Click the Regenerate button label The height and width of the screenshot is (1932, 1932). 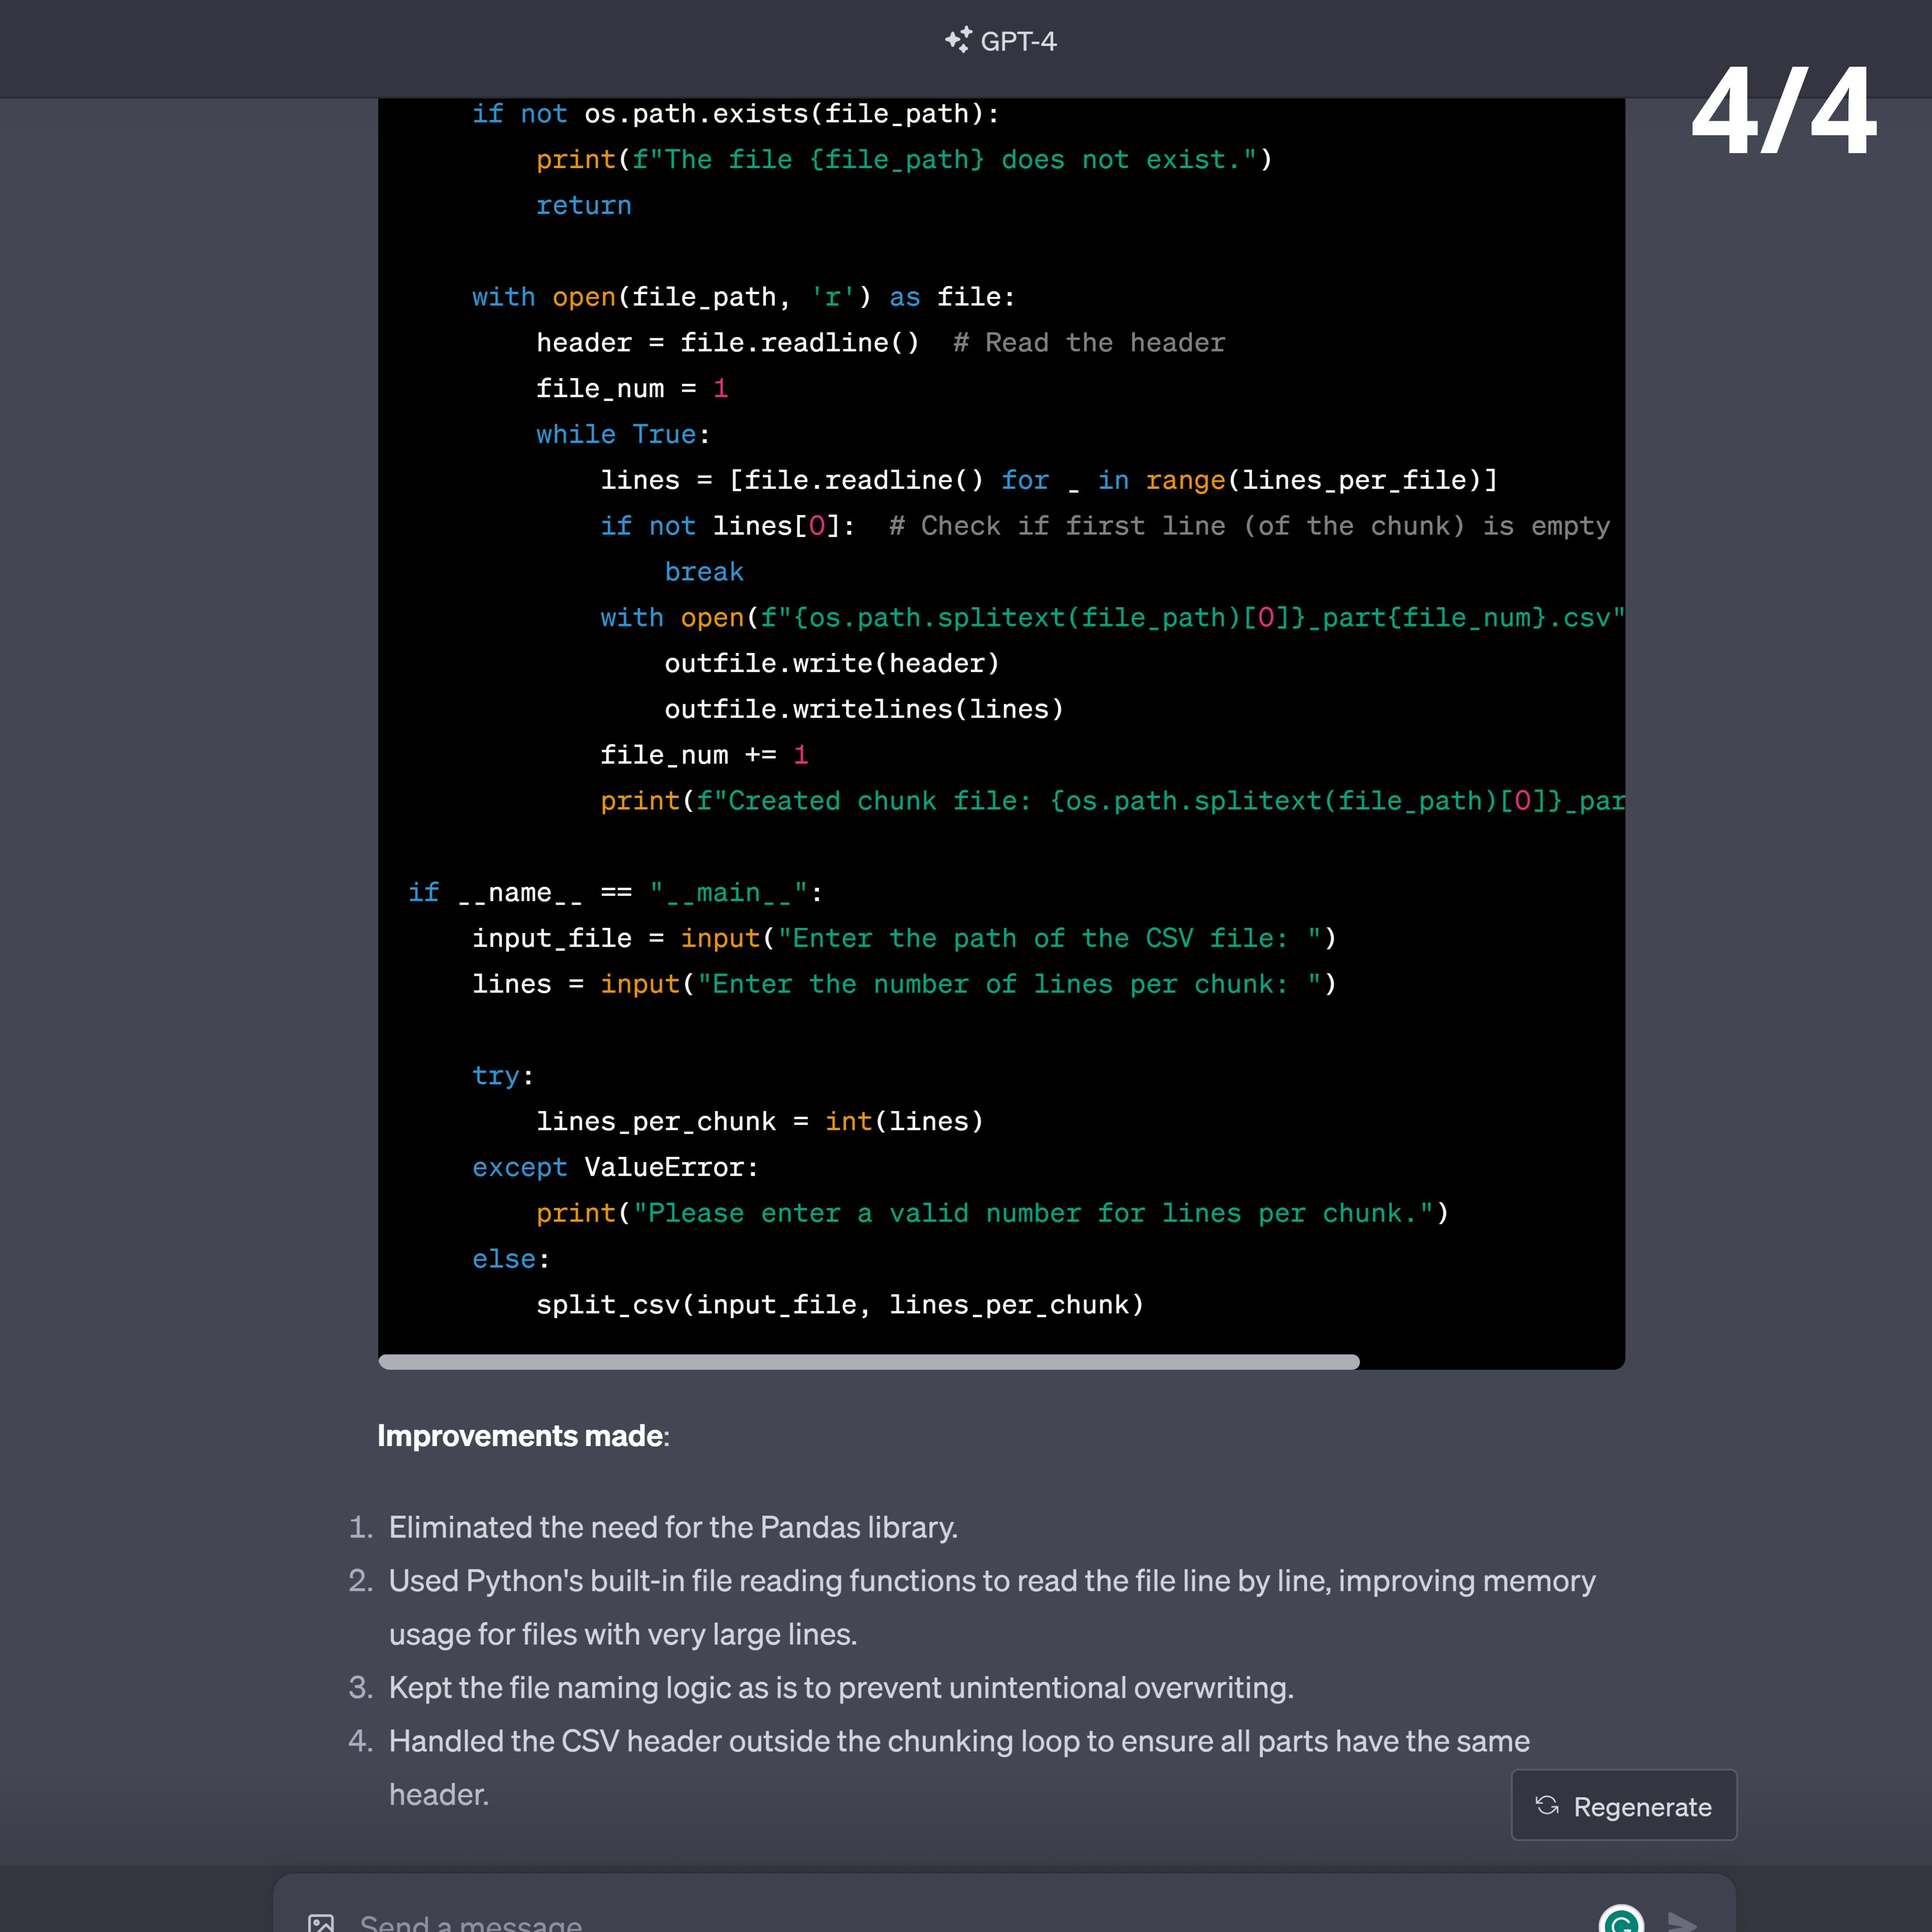tap(1642, 1807)
